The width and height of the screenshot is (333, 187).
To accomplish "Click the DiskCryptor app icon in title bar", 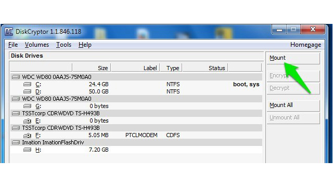I will pyautogui.click(x=9, y=32).
